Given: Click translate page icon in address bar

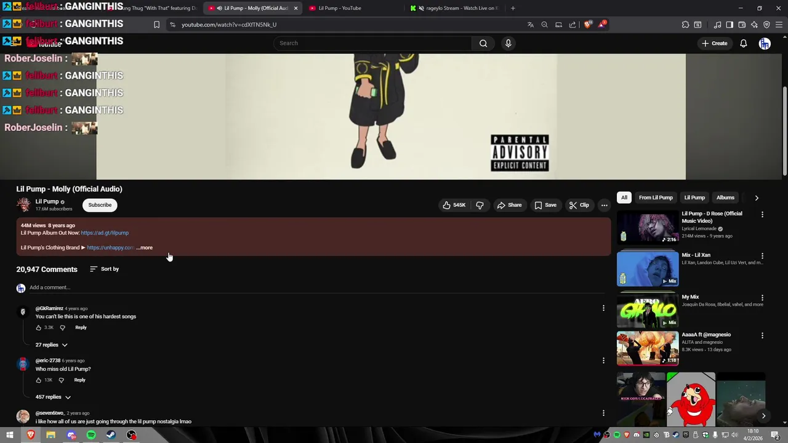Looking at the screenshot, I should click(x=530, y=25).
